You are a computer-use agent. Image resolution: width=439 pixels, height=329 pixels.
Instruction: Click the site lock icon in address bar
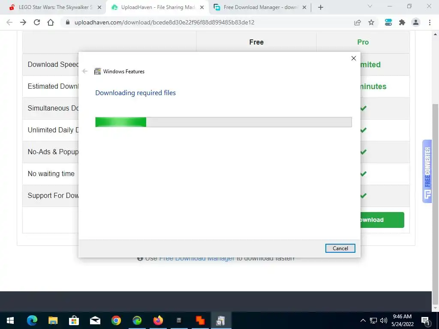67,22
